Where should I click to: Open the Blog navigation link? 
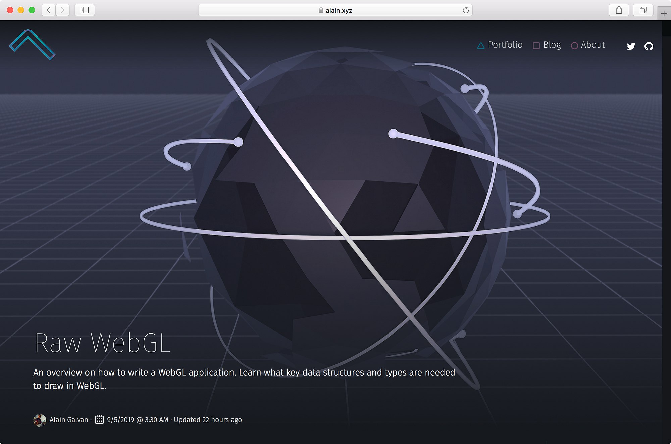pos(547,45)
